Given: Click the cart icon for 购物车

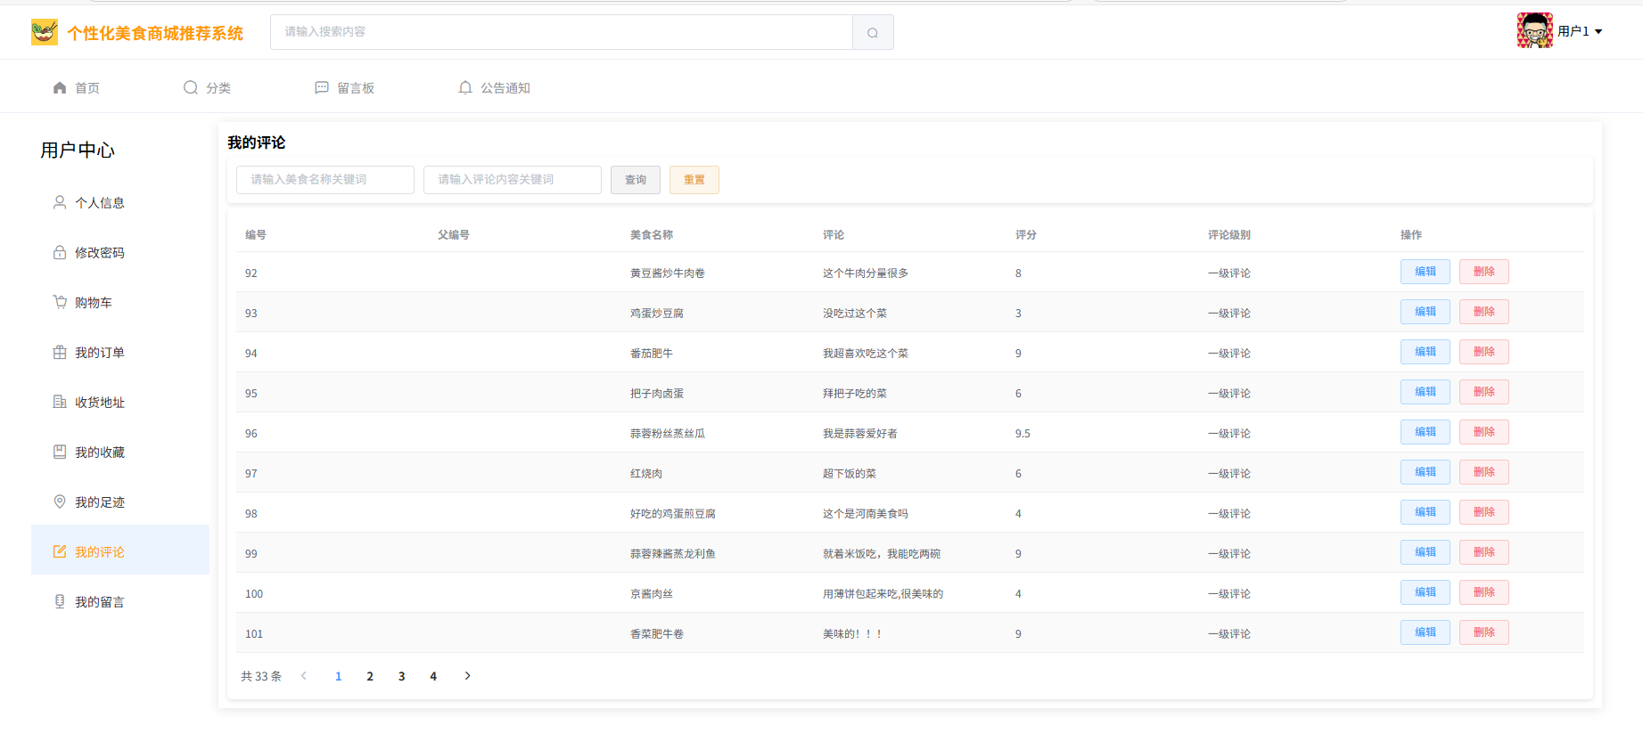Looking at the screenshot, I should pyautogui.click(x=60, y=302).
